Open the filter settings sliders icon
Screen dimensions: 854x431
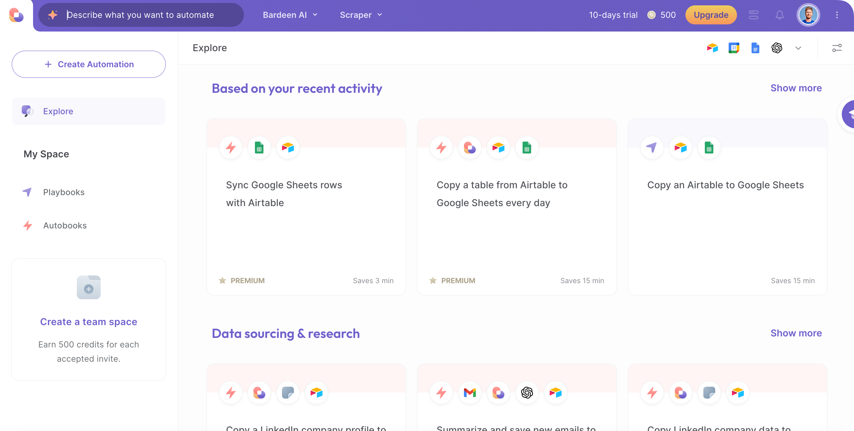[x=837, y=48]
